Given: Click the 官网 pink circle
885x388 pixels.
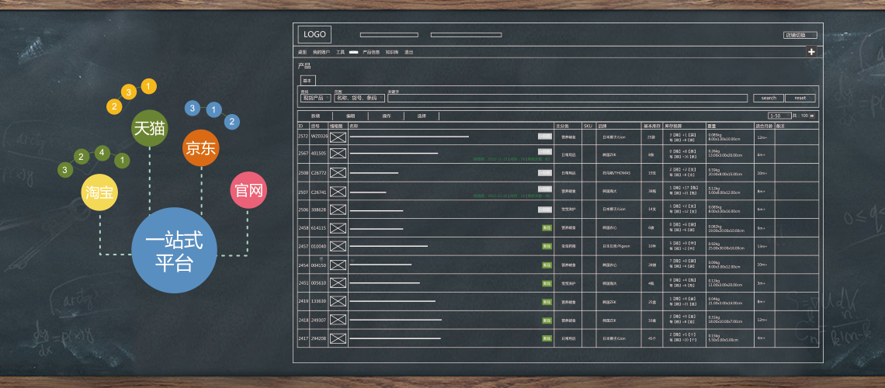Looking at the screenshot, I should [x=248, y=190].
